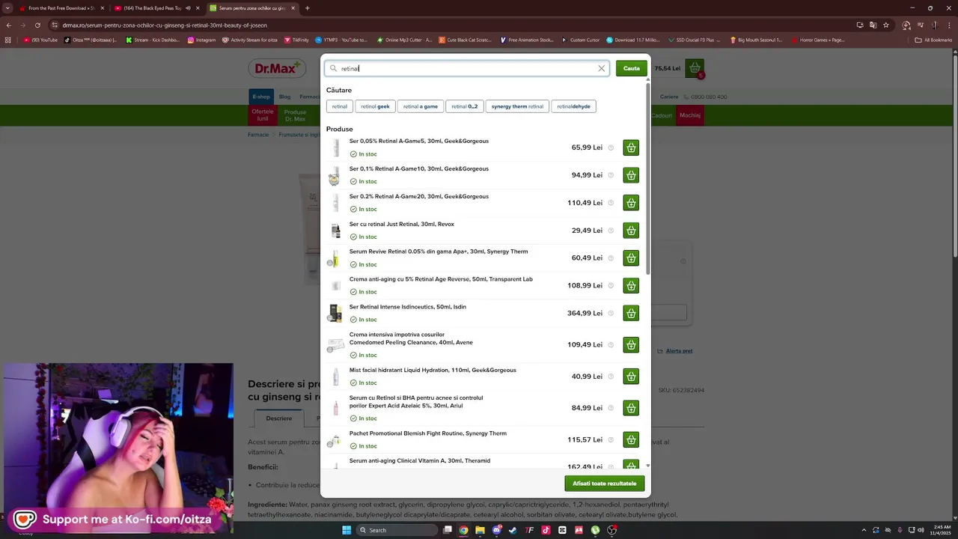The width and height of the screenshot is (958, 539).
Task: Click the Windows taskbar Search box
Action: pyautogui.click(x=396, y=530)
